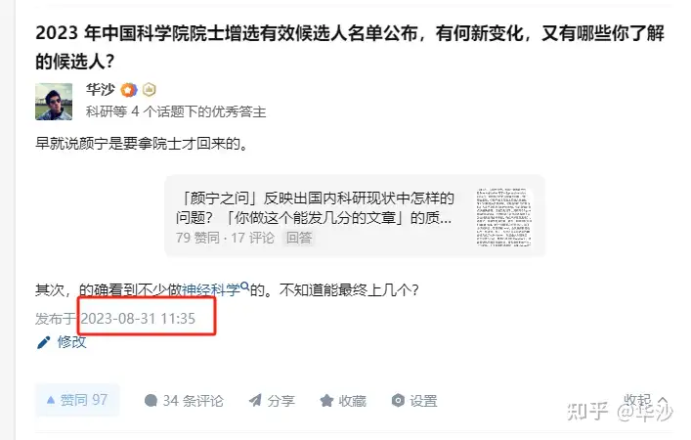Click the orange verified badge icon
The width and height of the screenshot is (691, 440).
pyautogui.click(x=129, y=90)
